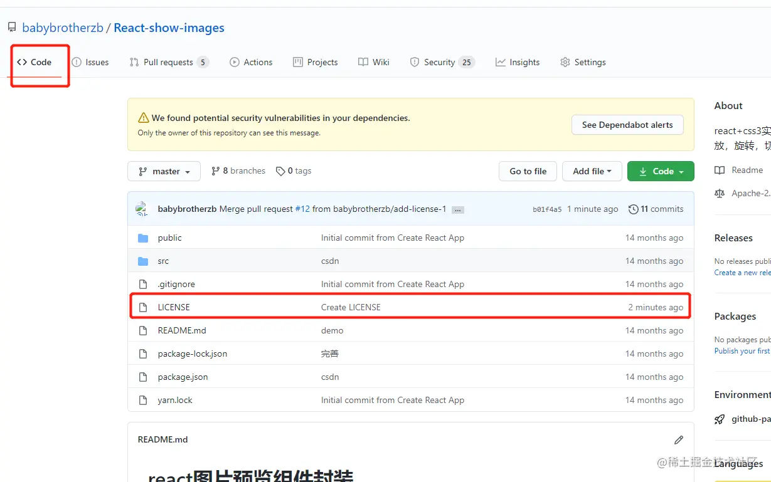Expand the Add file dropdown
771x482 pixels.
(592, 171)
